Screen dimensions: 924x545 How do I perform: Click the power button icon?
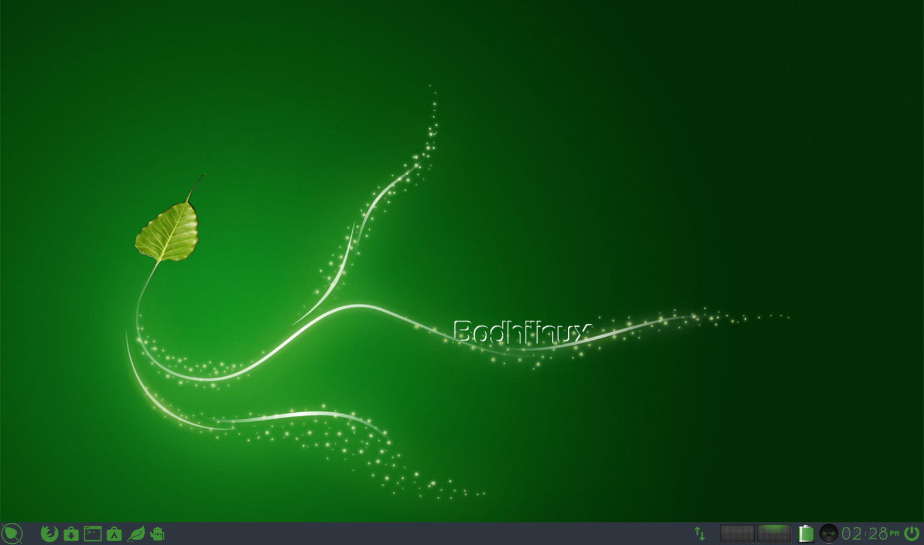(x=911, y=533)
